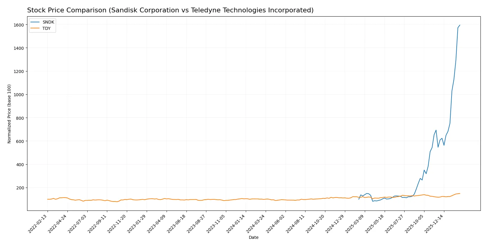This screenshot has height=247, width=488.
Task: Click the date tick 2025-05-18
Action: coord(375,224)
